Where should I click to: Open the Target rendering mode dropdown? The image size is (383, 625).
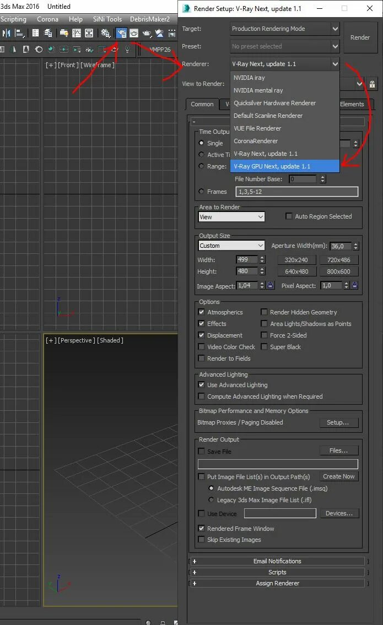click(x=285, y=29)
